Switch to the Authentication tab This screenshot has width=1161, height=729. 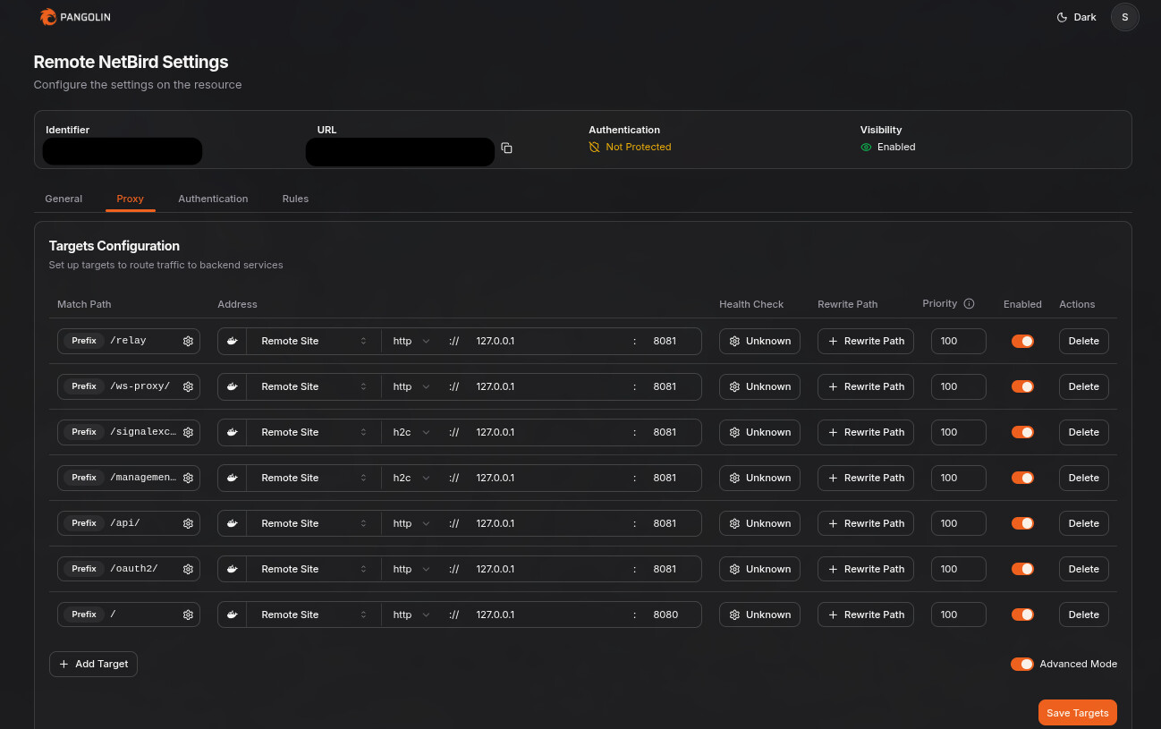pos(213,199)
